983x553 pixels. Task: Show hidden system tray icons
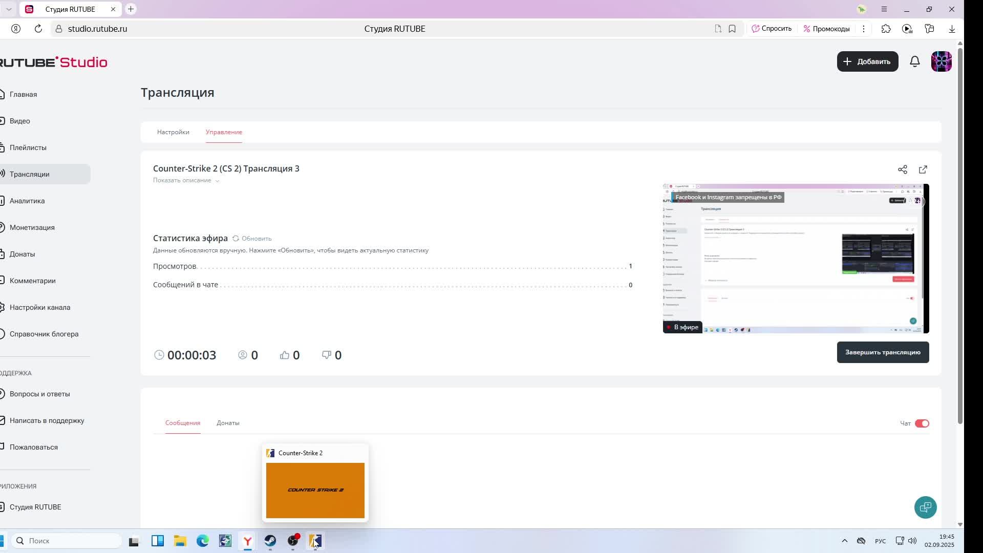coord(845,541)
